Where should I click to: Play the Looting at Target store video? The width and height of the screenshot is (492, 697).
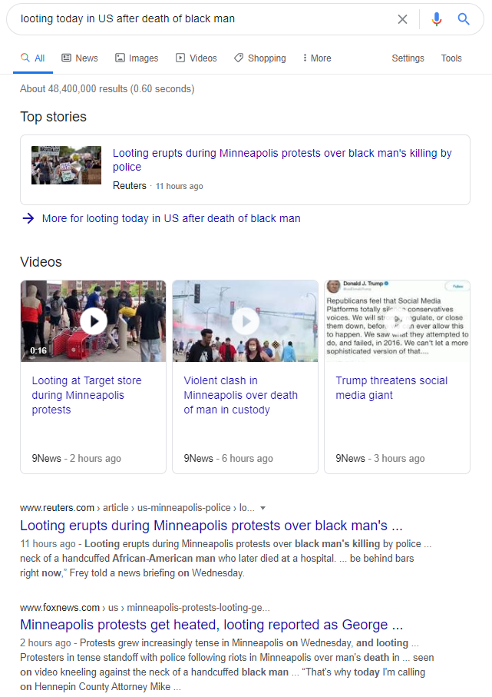click(93, 321)
